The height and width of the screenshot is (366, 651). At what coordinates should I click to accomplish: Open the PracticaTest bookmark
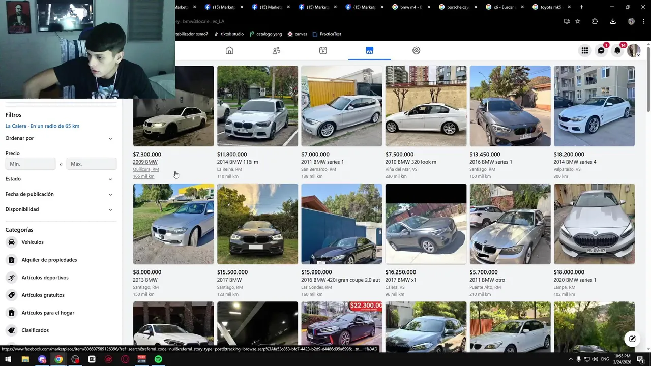(x=327, y=34)
